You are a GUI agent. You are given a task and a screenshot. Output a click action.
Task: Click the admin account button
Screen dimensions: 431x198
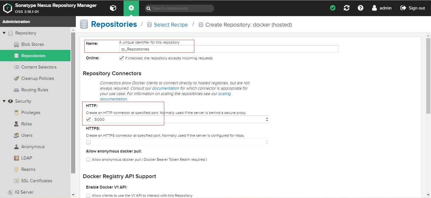382,8
